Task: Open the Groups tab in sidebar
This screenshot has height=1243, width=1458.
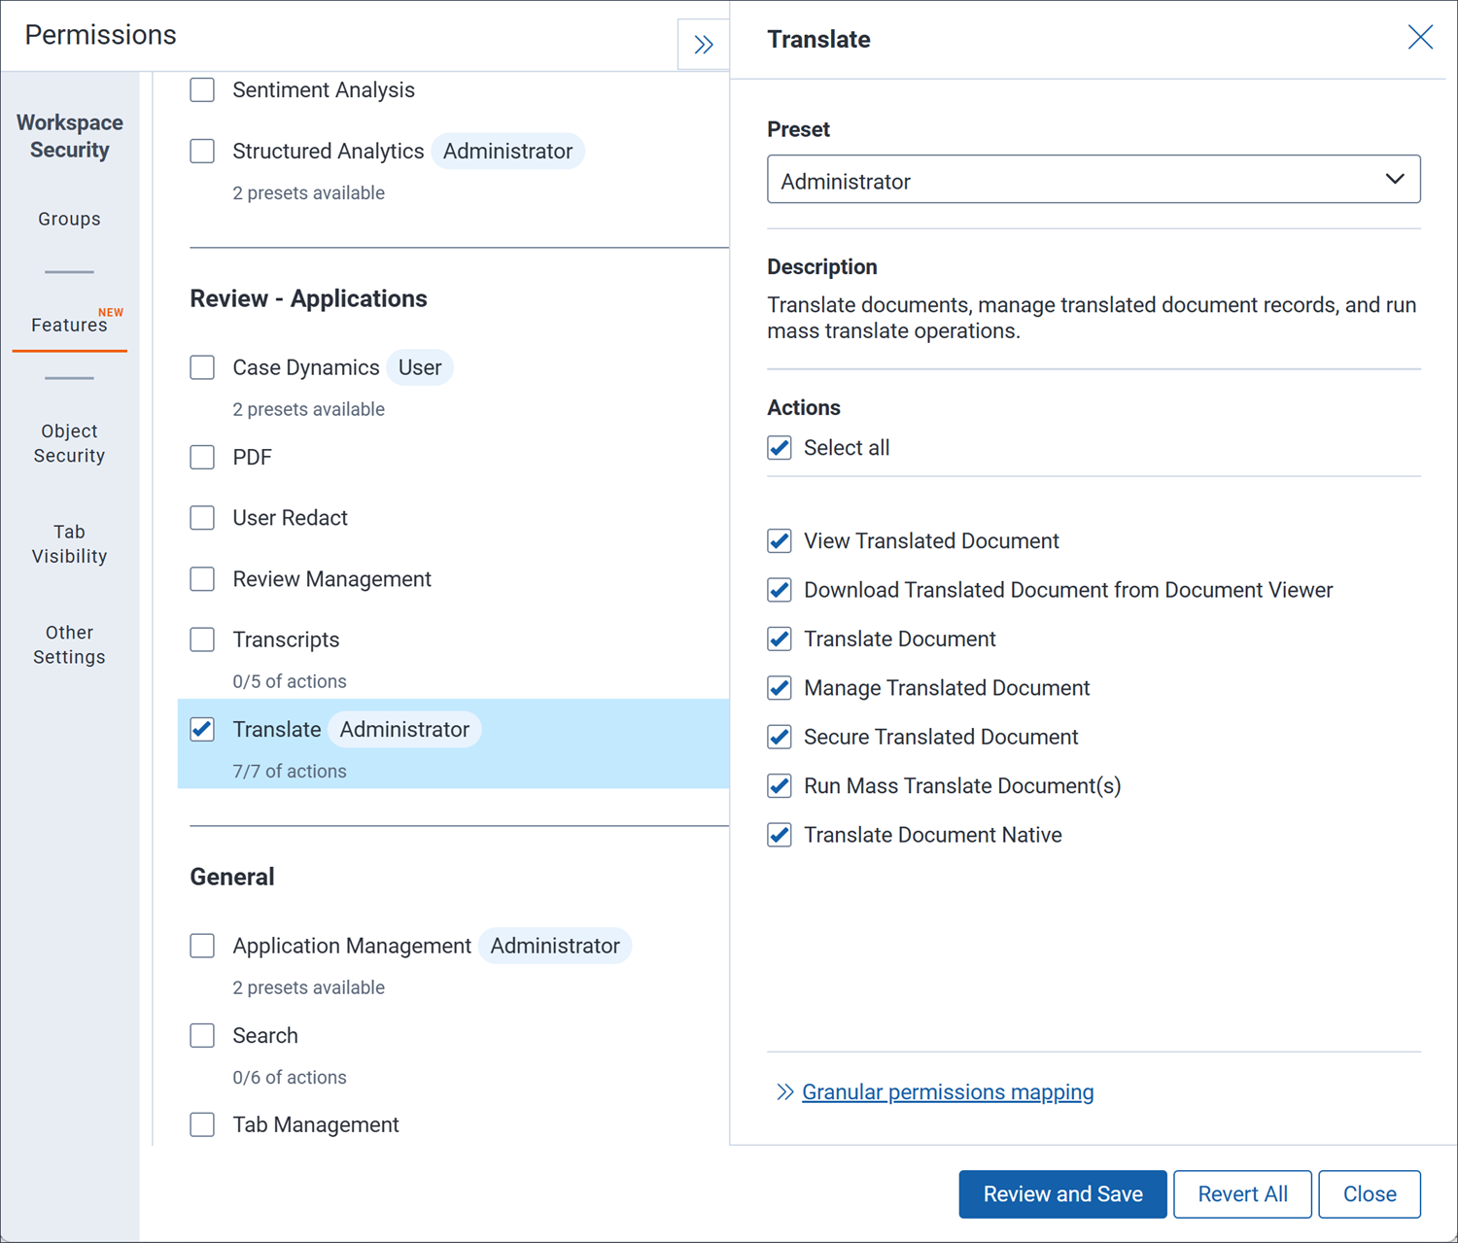Action: pos(69,220)
